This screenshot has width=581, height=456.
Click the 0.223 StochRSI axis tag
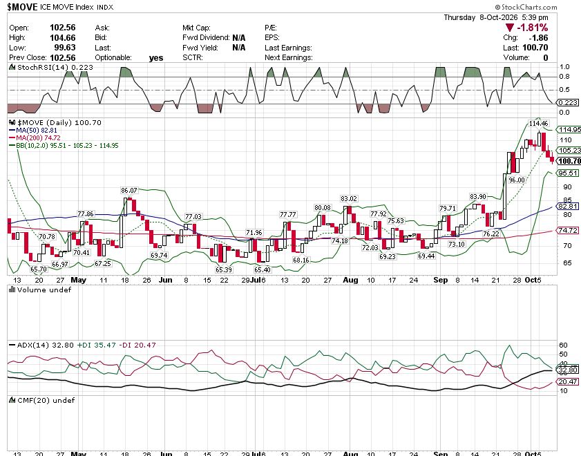tap(568, 103)
